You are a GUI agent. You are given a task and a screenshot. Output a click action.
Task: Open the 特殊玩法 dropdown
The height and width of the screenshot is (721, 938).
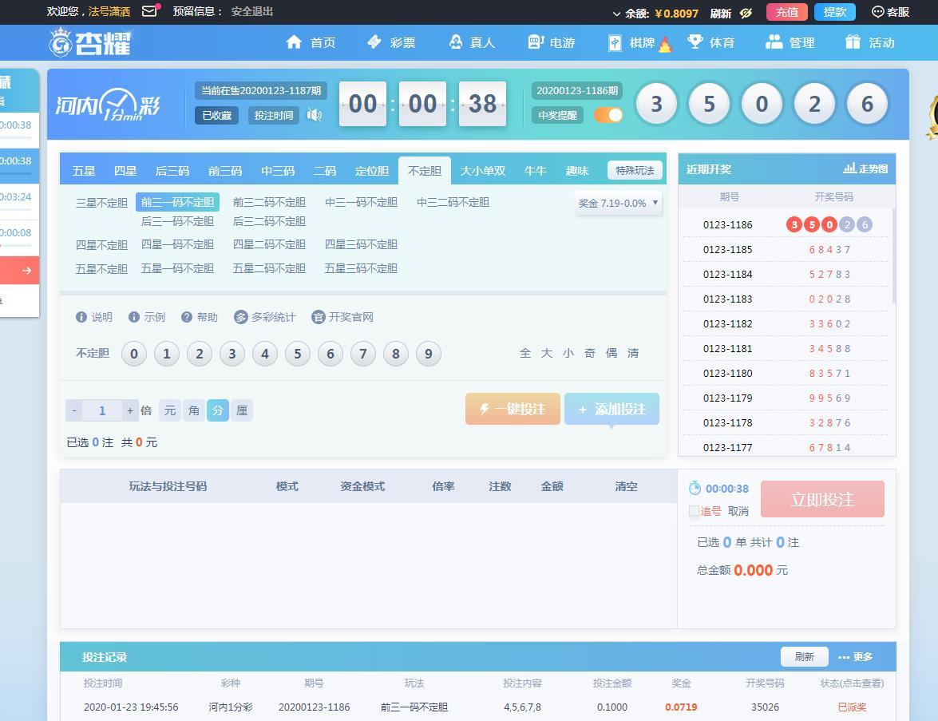tap(635, 170)
